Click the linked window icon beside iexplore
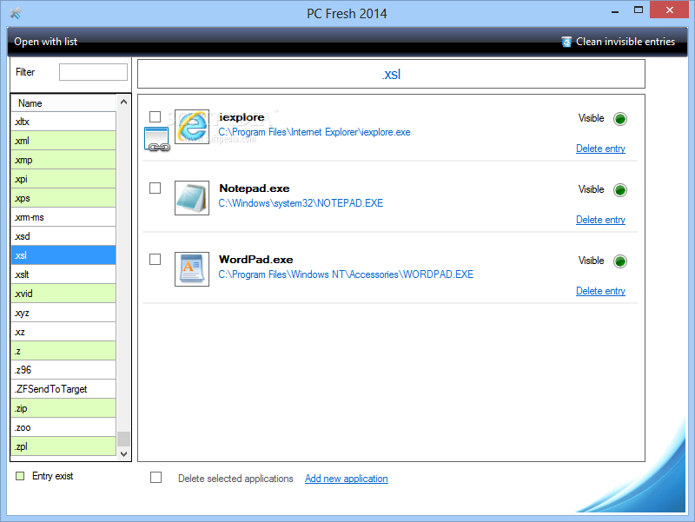695x522 pixels. (157, 139)
